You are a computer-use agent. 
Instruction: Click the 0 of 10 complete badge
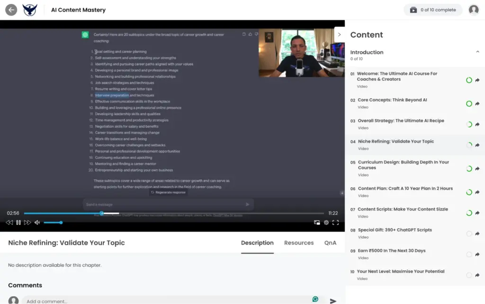[433, 10]
